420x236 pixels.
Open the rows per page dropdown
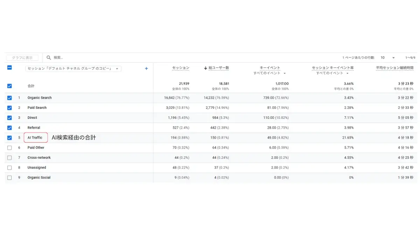(x=388, y=58)
